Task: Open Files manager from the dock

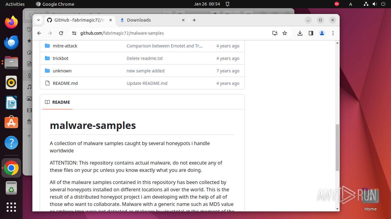Action: (11, 62)
